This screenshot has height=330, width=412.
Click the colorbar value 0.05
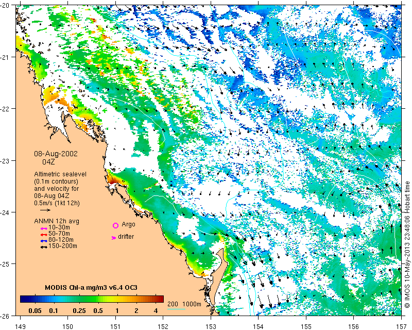point(35,311)
